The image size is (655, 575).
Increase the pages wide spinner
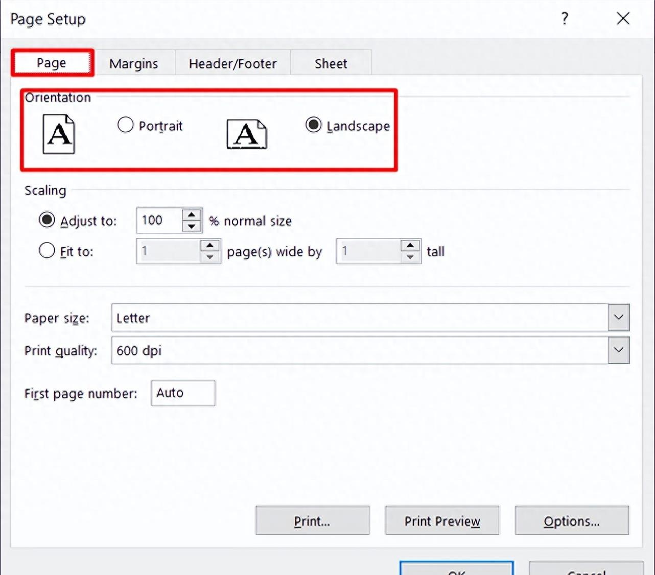point(210,245)
